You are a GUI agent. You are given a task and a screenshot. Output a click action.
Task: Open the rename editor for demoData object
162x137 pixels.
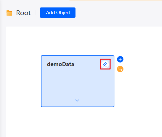pos(105,64)
